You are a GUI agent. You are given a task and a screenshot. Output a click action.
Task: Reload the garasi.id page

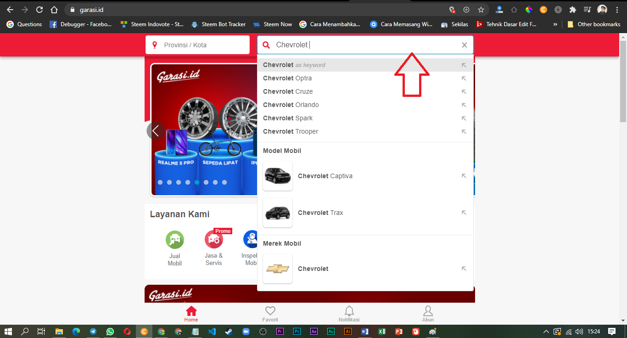39,10
